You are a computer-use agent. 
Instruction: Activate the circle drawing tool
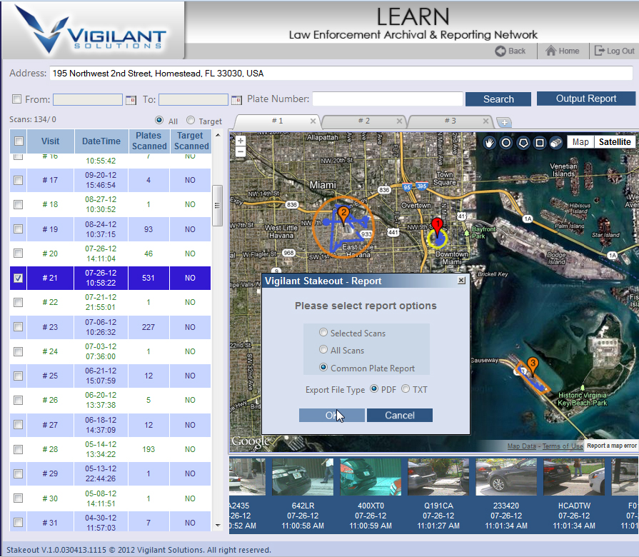506,142
